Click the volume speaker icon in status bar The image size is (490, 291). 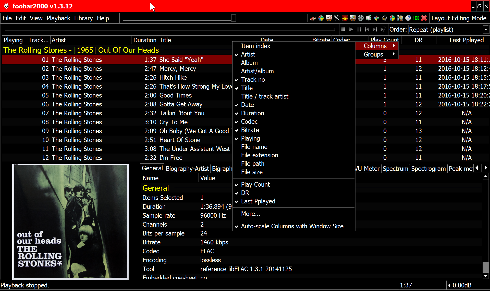click(449, 285)
